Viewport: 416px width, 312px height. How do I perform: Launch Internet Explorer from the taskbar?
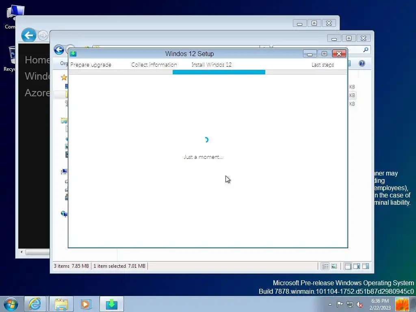tap(35, 304)
